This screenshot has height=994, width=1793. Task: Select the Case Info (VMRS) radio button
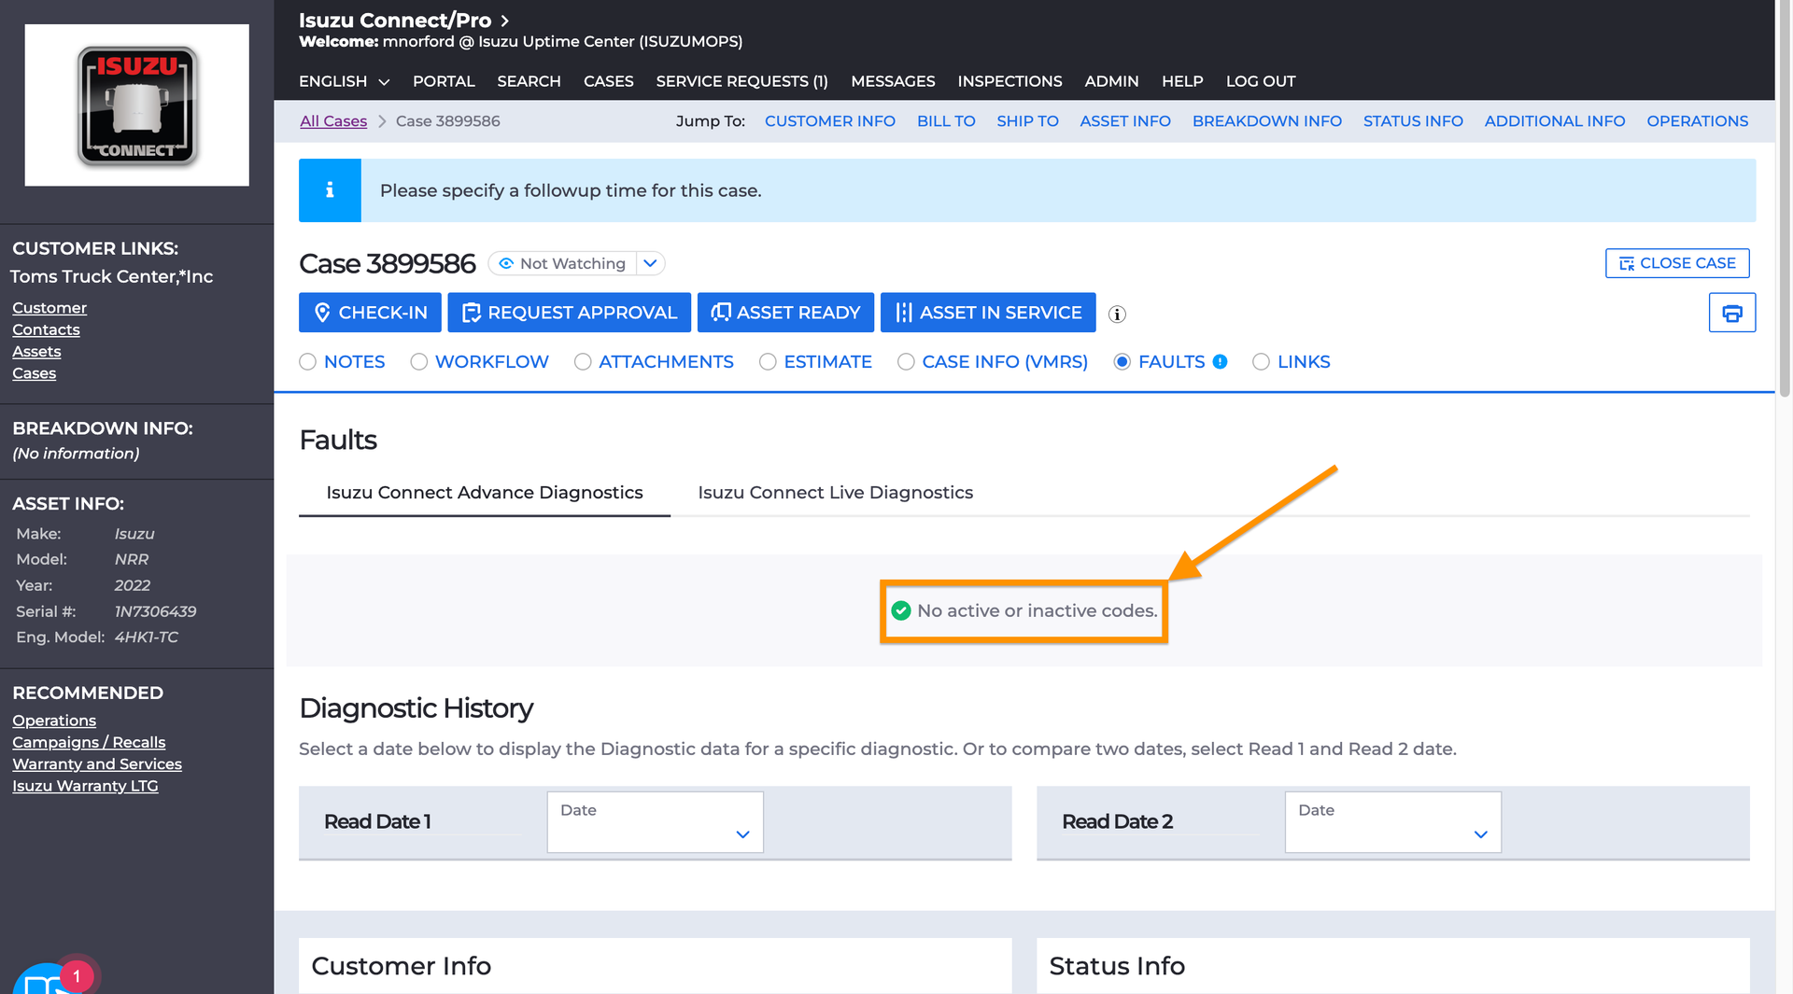coord(906,362)
